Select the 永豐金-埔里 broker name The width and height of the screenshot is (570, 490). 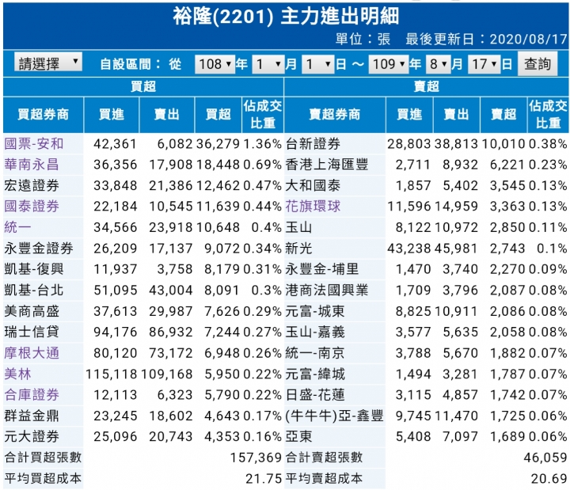coord(322,269)
